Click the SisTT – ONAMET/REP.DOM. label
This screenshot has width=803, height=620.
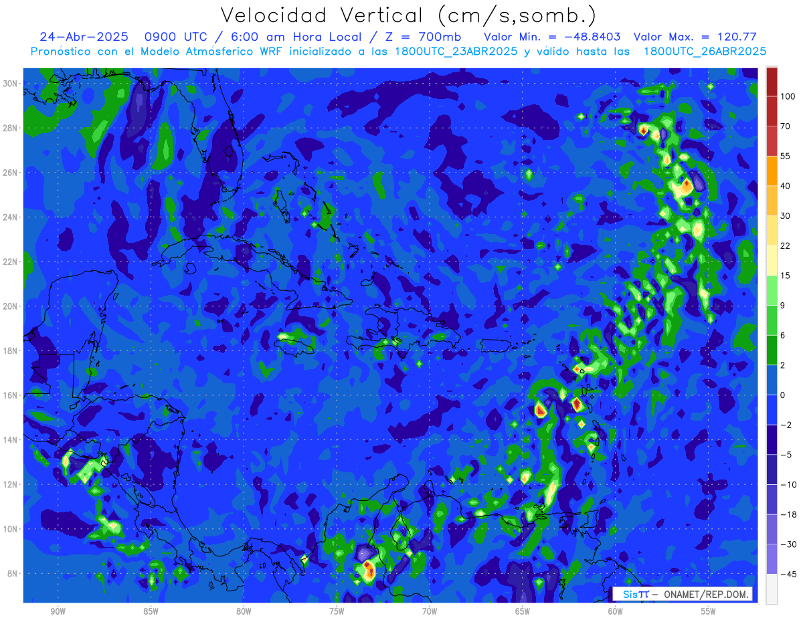[x=682, y=594]
